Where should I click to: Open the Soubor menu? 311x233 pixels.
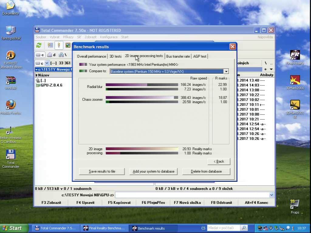41,37
